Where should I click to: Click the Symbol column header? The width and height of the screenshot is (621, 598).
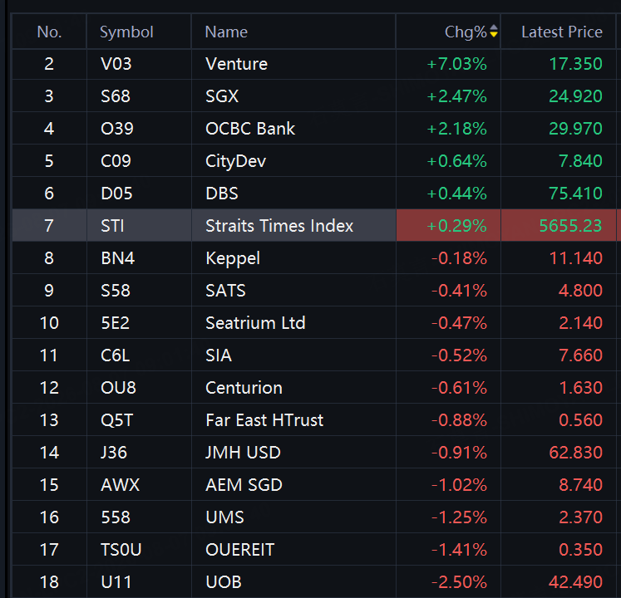(x=126, y=32)
